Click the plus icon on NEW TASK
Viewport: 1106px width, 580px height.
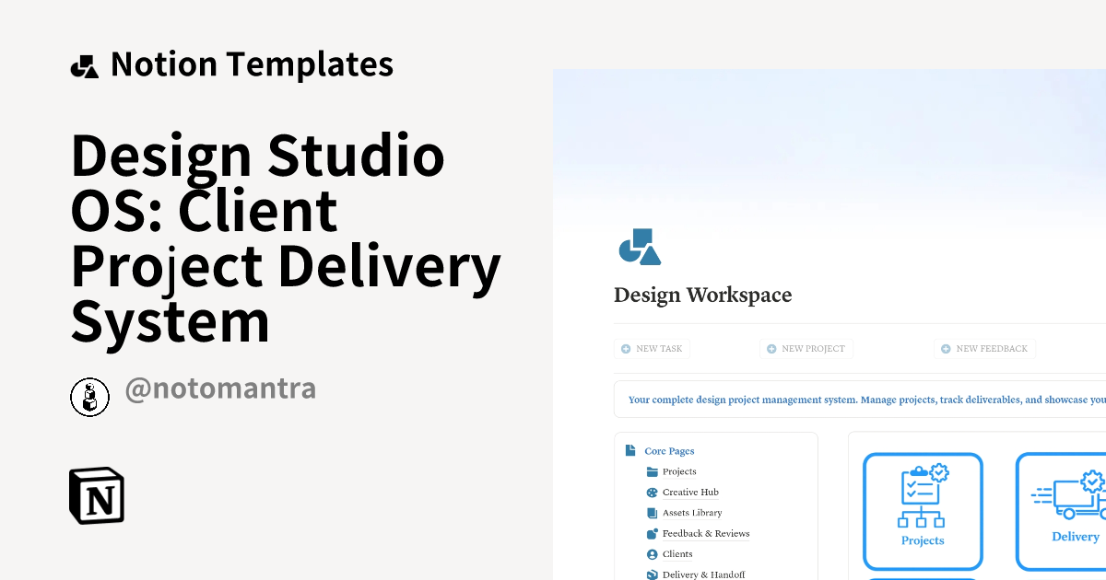tap(626, 349)
